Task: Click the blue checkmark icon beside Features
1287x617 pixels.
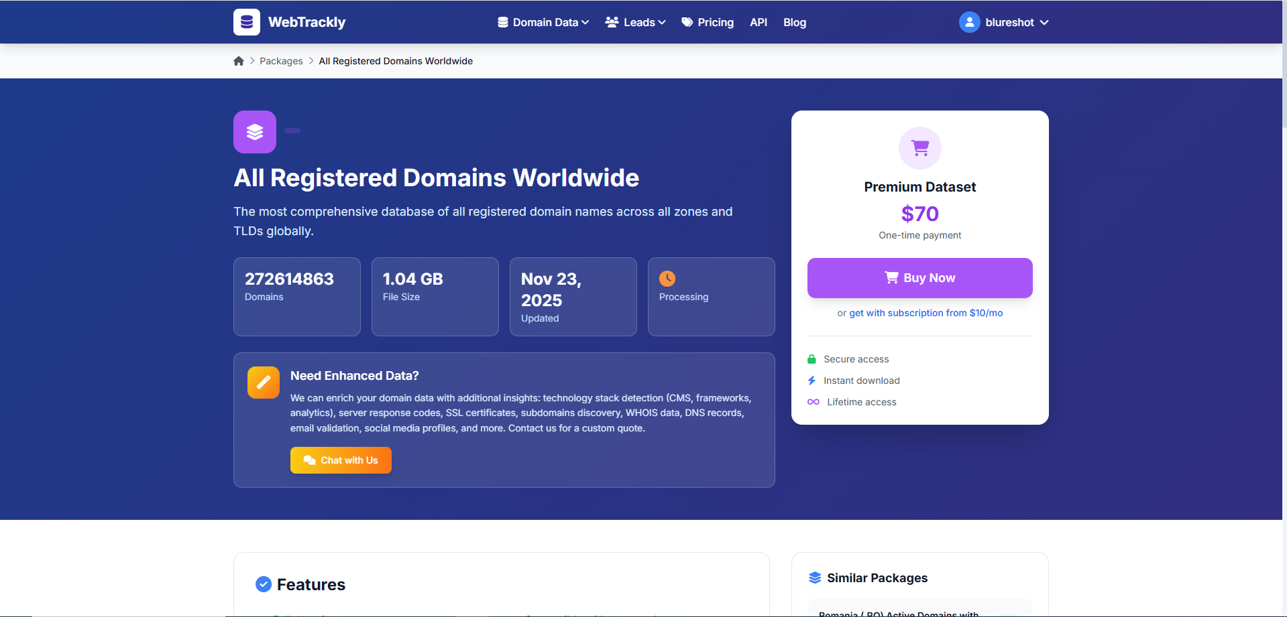Action: [x=263, y=584]
